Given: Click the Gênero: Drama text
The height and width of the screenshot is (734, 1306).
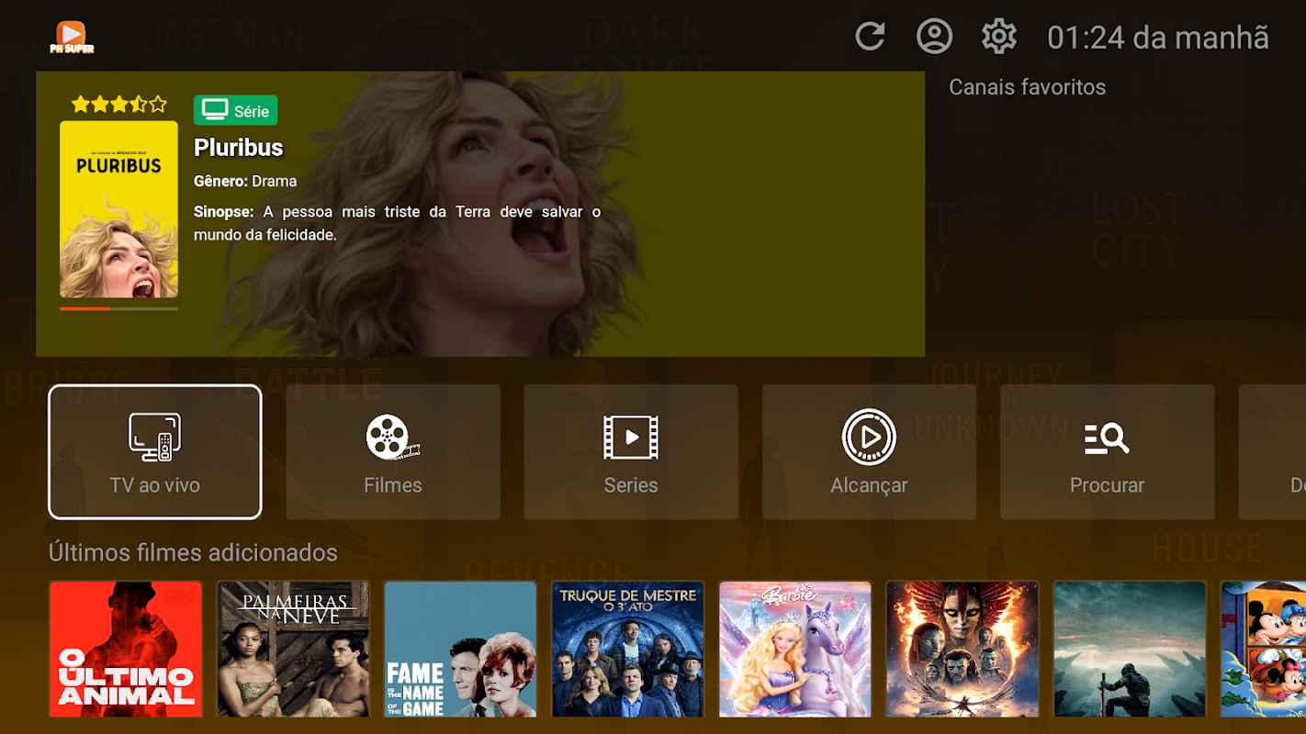Looking at the screenshot, I should [245, 182].
